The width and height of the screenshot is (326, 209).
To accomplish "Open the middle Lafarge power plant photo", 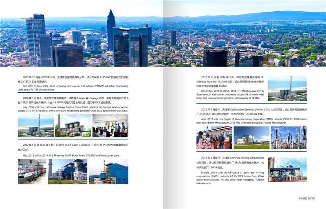I will coord(73,126).
